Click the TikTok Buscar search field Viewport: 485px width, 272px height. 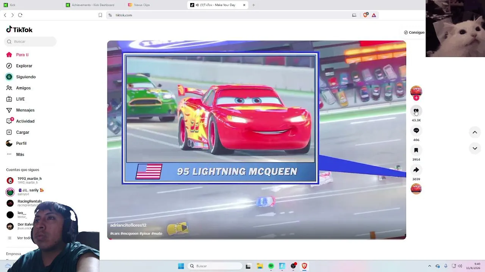tap(31, 42)
